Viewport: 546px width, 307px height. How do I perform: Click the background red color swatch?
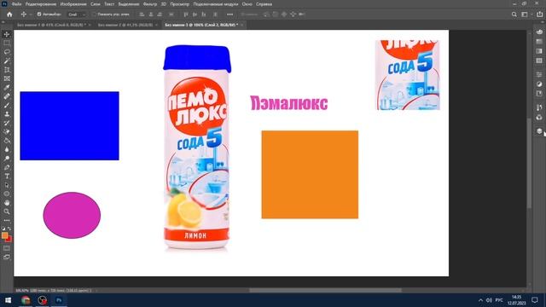tap(9, 240)
